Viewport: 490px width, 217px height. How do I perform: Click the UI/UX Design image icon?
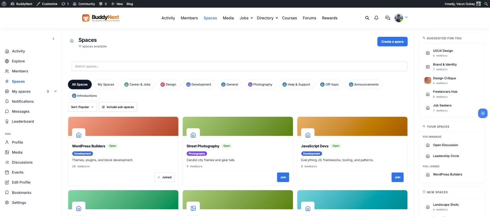(x=428, y=53)
